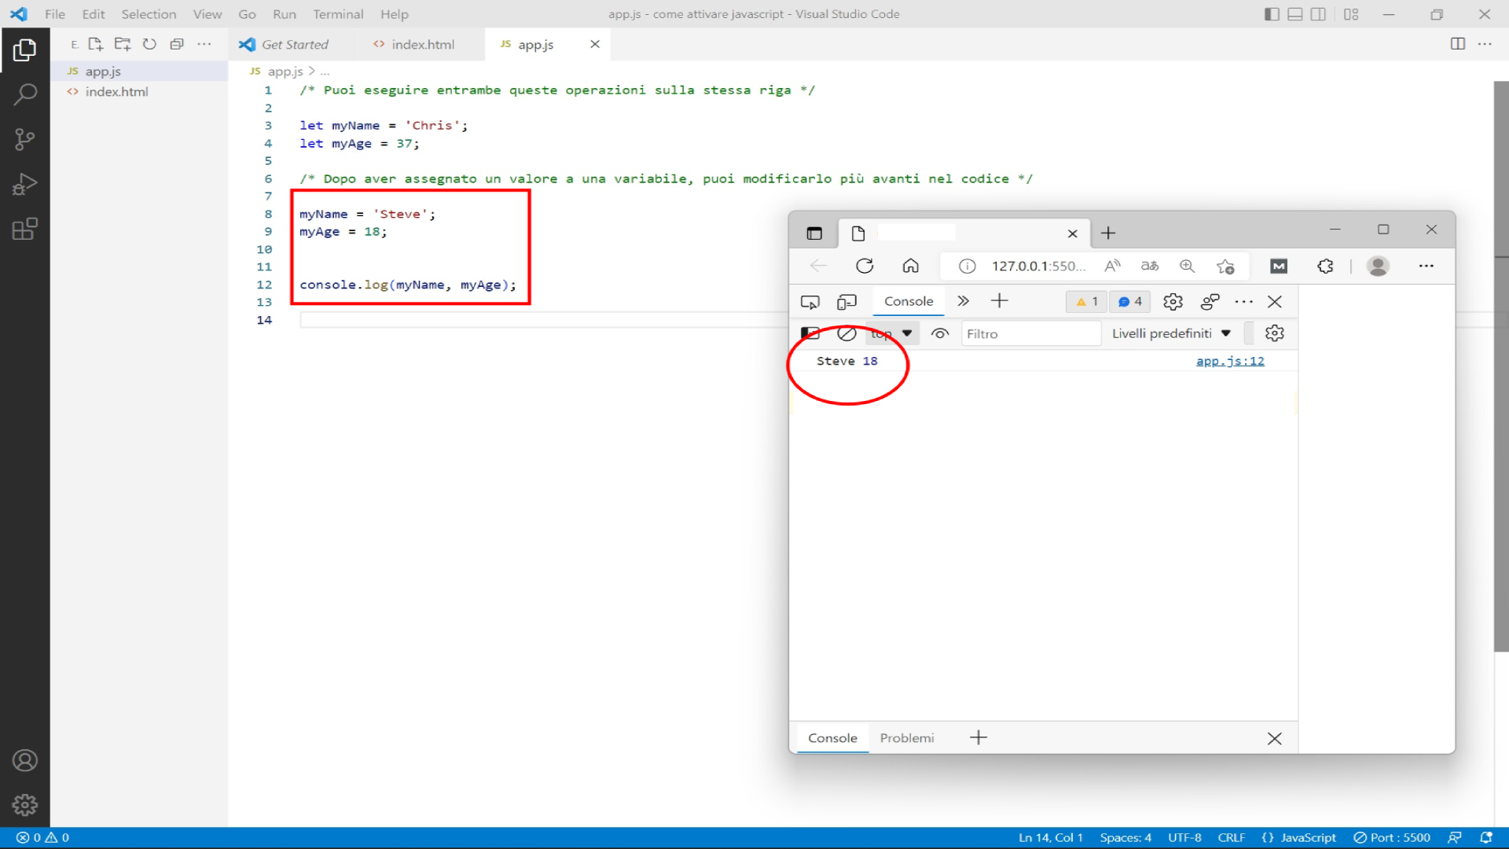Viewport: 1509px width, 849px height.
Task: Create a new file in the Explorer
Action: click(95, 44)
